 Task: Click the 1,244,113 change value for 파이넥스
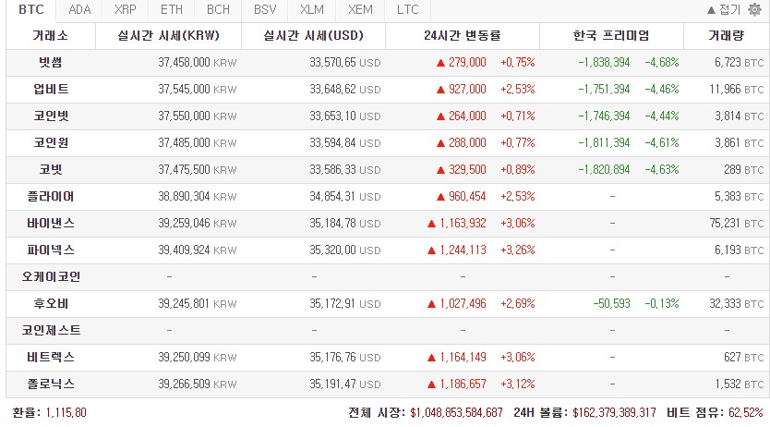[463, 250]
